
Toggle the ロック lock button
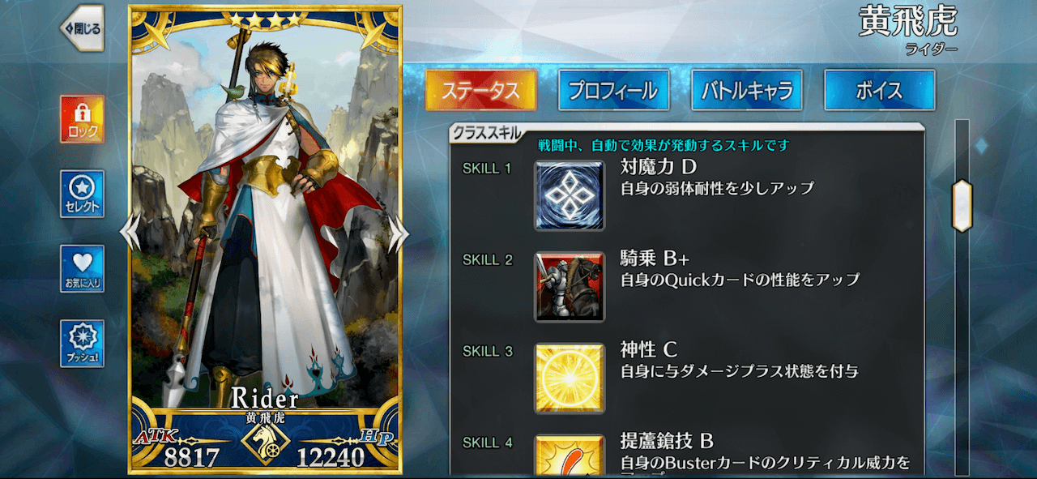click(82, 119)
